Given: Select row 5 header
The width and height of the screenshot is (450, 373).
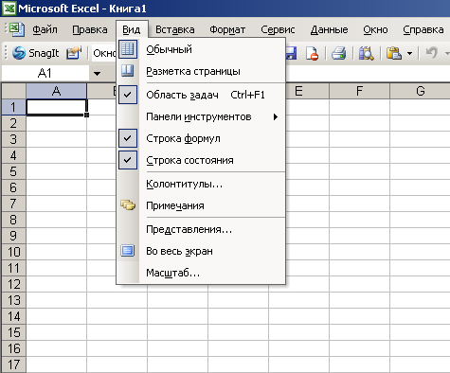Looking at the screenshot, I should pos(13,171).
